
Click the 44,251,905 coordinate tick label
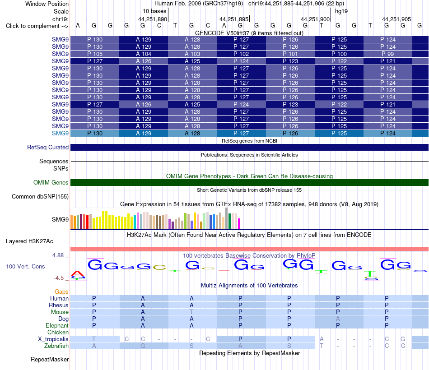point(396,19)
